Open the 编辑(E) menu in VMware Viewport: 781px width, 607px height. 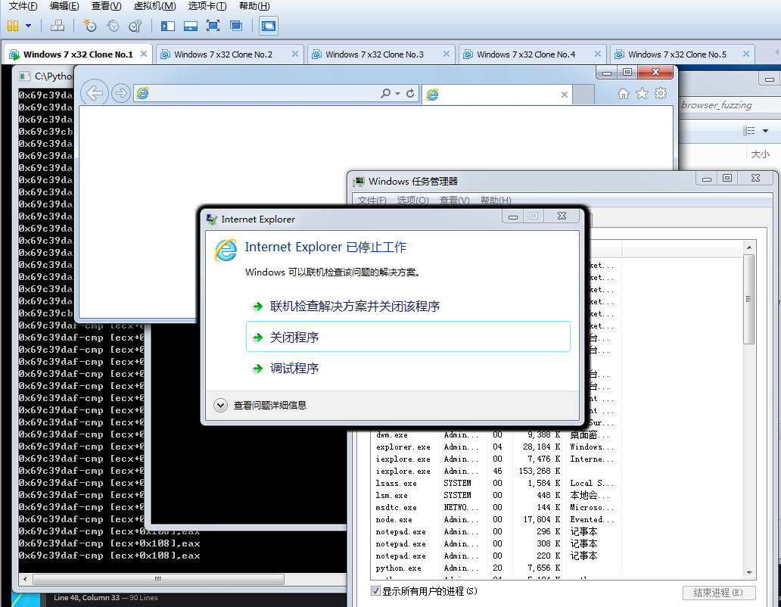tap(64, 6)
